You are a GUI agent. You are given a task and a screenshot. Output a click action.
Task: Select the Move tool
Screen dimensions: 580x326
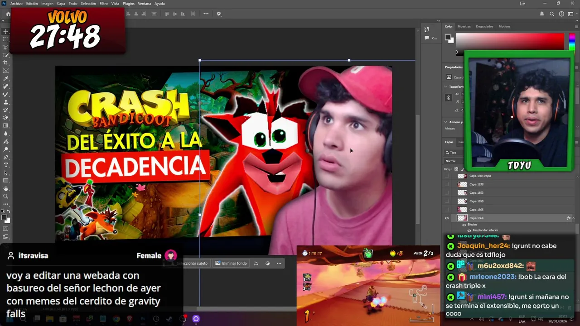point(6,31)
